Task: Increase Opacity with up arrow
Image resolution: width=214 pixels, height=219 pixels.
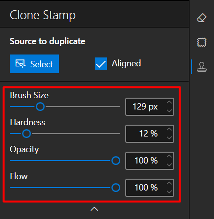Action: tap(169, 156)
